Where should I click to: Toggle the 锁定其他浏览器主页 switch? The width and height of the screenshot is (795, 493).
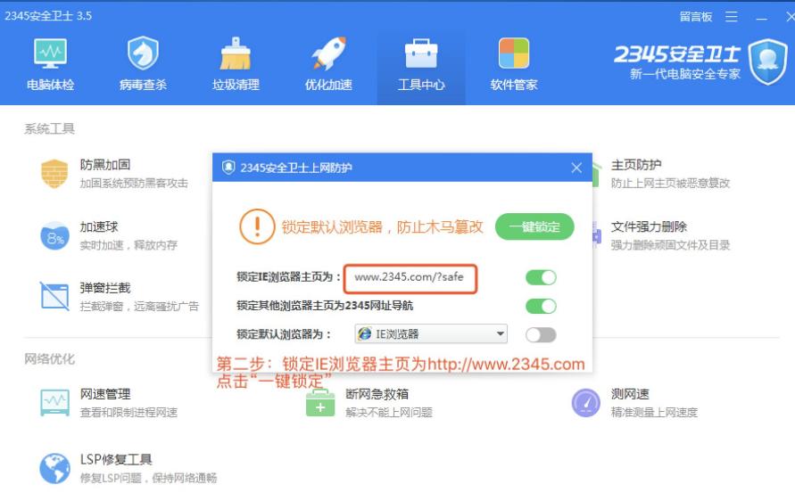pyautogui.click(x=541, y=306)
